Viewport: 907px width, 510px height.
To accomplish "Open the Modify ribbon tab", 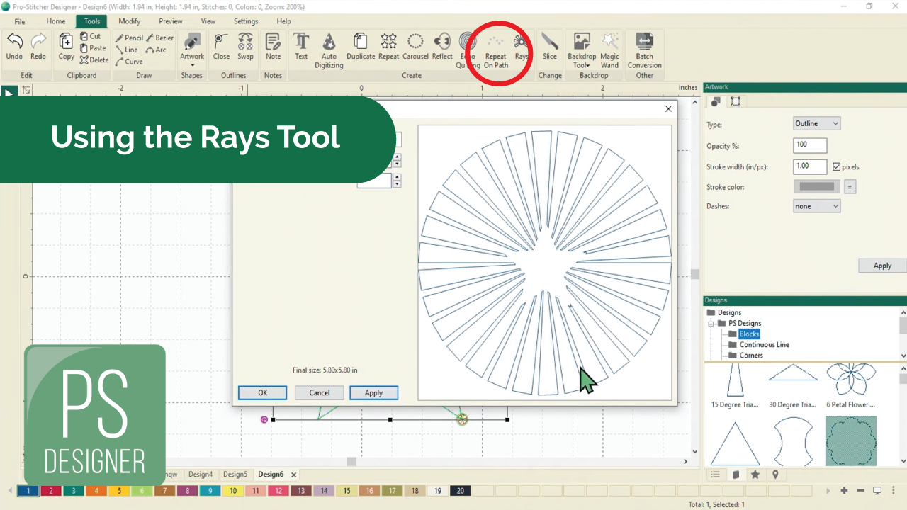I will point(129,21).
